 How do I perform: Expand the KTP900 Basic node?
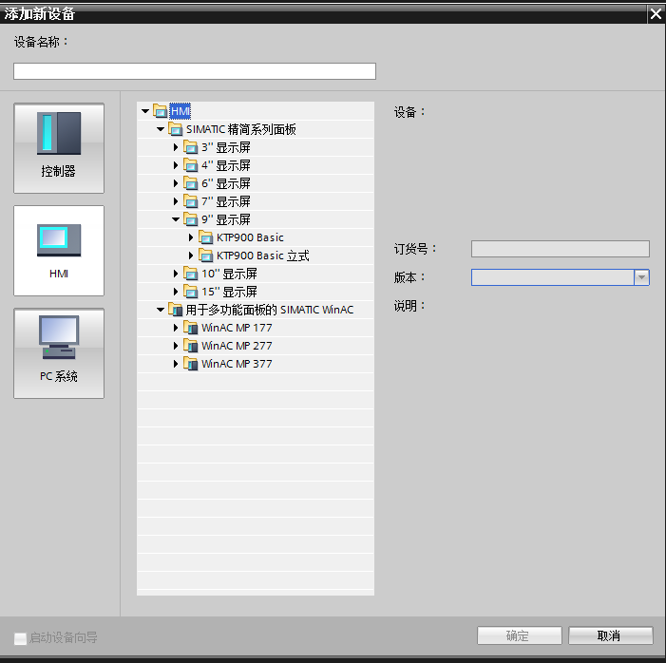pos(191,237)
